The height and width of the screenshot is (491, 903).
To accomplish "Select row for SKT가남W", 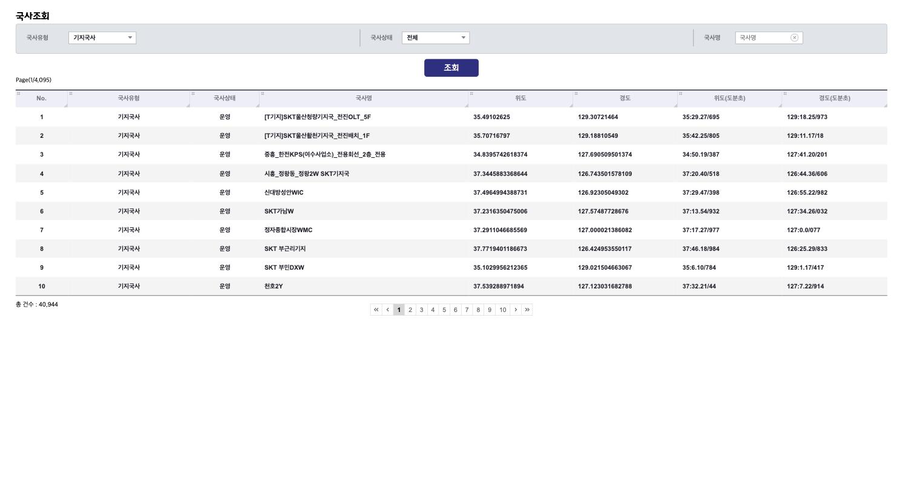I will point(451,211).
